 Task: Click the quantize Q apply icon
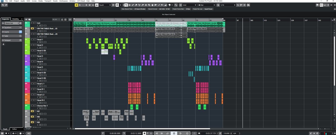218,5
